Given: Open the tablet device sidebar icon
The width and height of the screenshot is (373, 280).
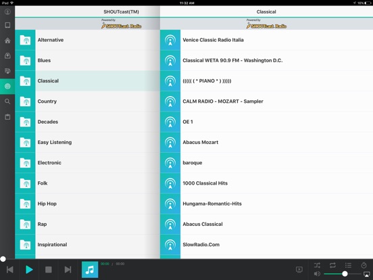Looking at the screenshot, I should (x=7, y=25).
